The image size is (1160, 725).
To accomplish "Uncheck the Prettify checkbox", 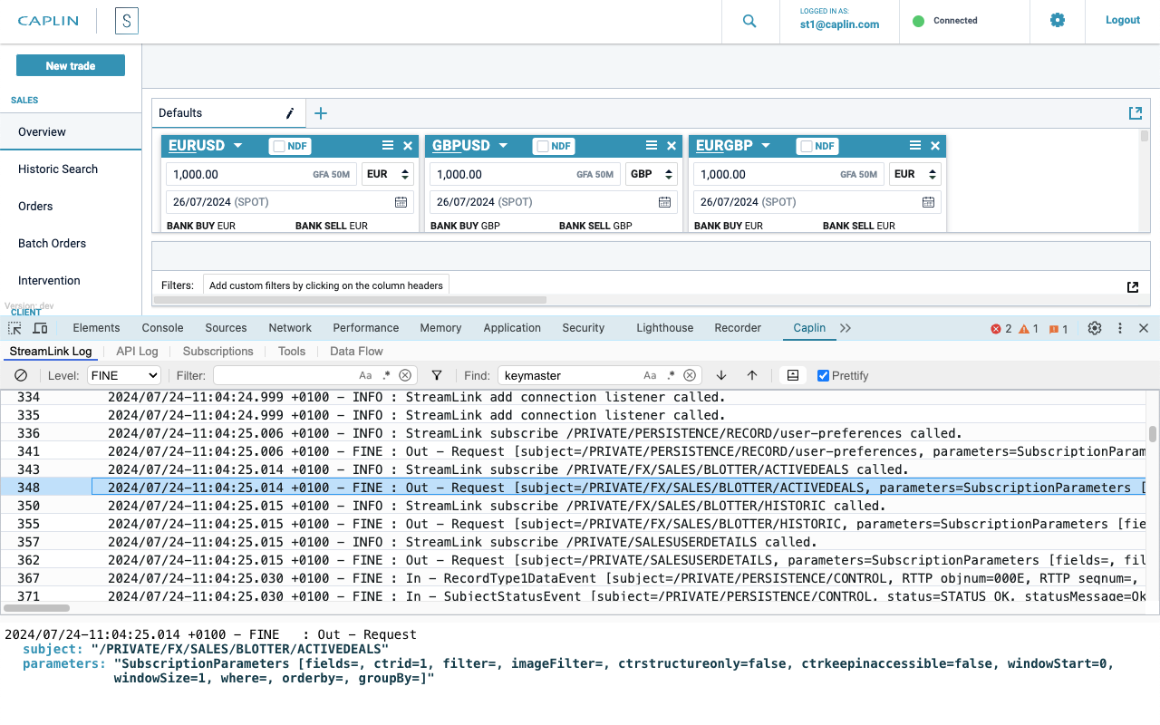I will pos(823,375).
